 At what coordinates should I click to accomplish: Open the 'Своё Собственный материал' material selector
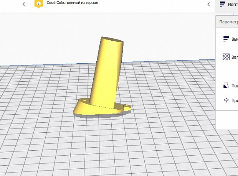point(122,6)
